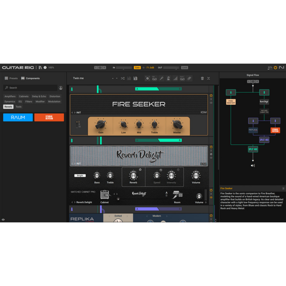Open the tuner fork tool
The image size is (286, 286).
coord(162,78)
